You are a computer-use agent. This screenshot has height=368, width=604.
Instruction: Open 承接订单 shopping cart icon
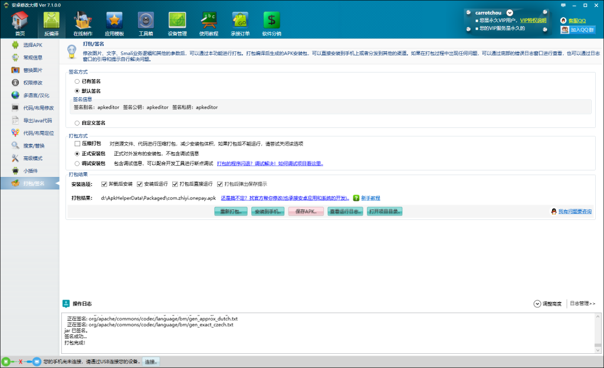240,21
